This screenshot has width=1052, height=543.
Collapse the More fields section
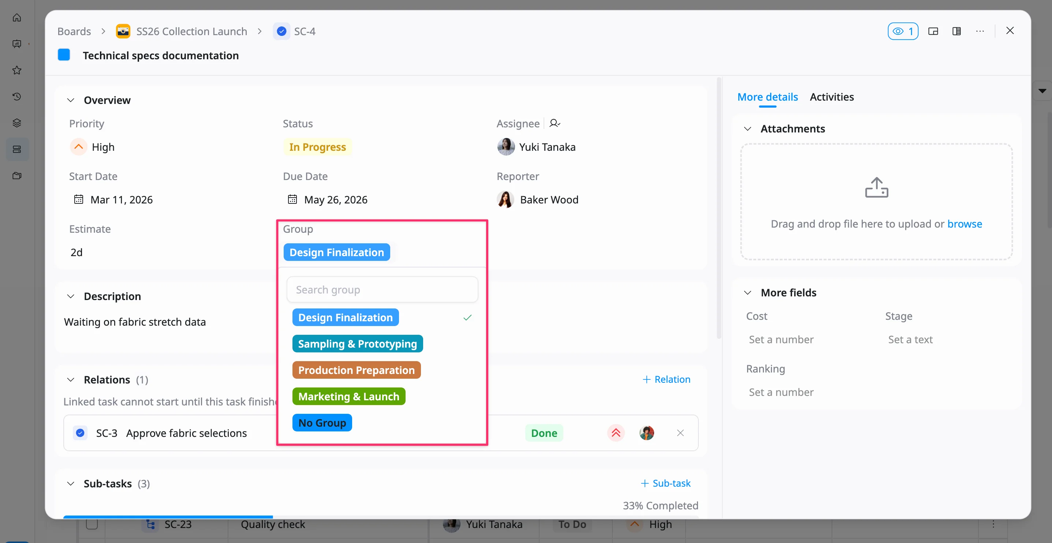tap(747, 293)
